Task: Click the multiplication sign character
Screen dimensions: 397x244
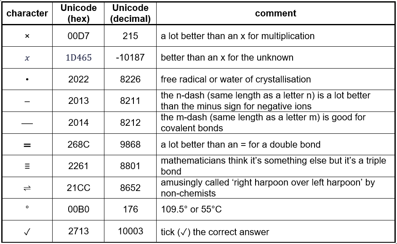Action: click(27, 37)
